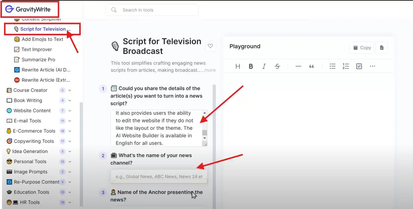Viewport: 413px width, 209px height.
Task: Insert a blockquote with the quote icon
Action: pyautogui.click(x=311, y=66)
